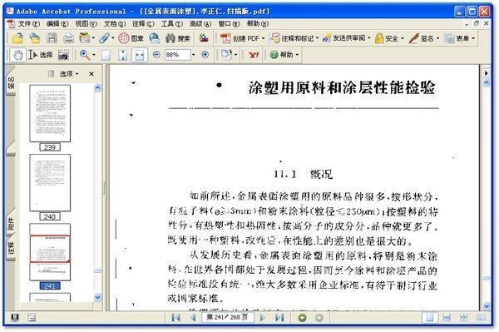Click the Snapshot camera tool

tap(63, 55)
